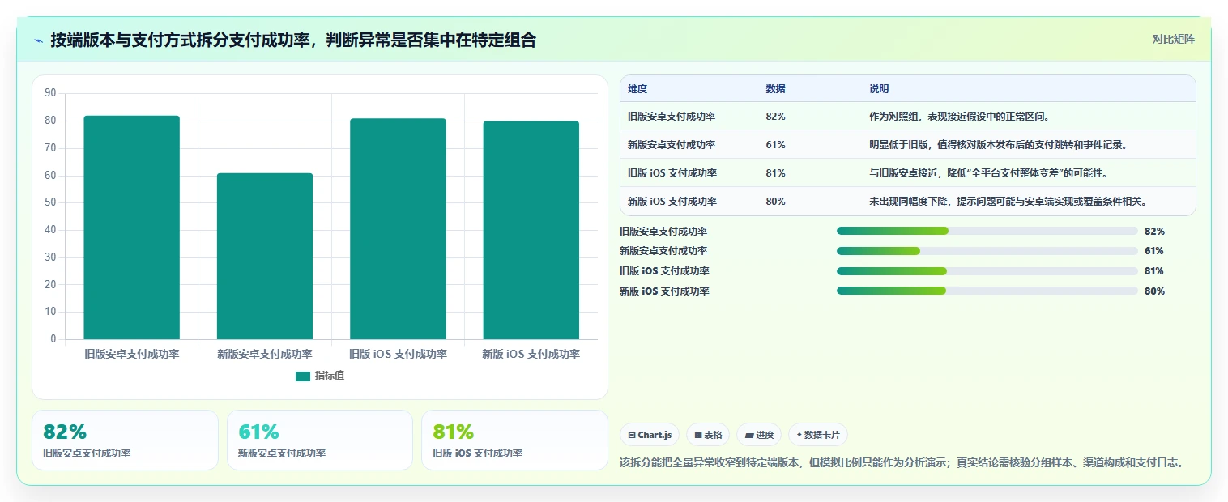The width and height of the screenshot is (1228, 502).
Task: Click the 旧版安卓支付成功率 82% progress bar
Action: point(987,231)
